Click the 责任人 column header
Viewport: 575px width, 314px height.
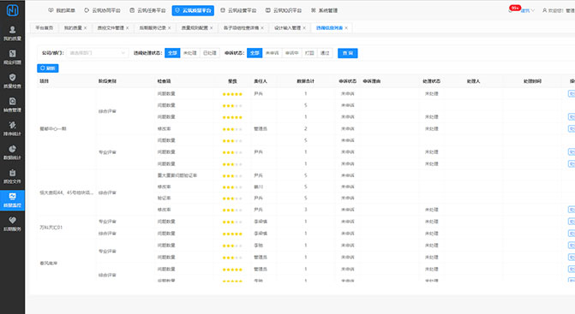point(261,81)
